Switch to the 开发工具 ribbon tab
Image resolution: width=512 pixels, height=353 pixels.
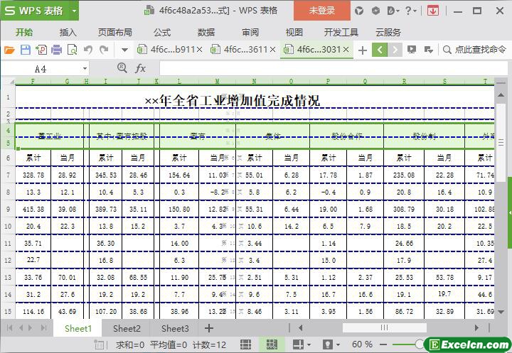pyautogui.click(x=341, y=32)
